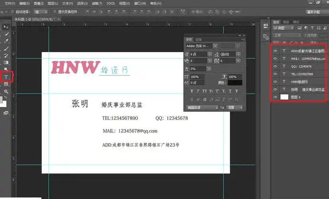Click the 图层 0 white thumbnail
Screen dimensions: 329x199
[x=284, y=97]
